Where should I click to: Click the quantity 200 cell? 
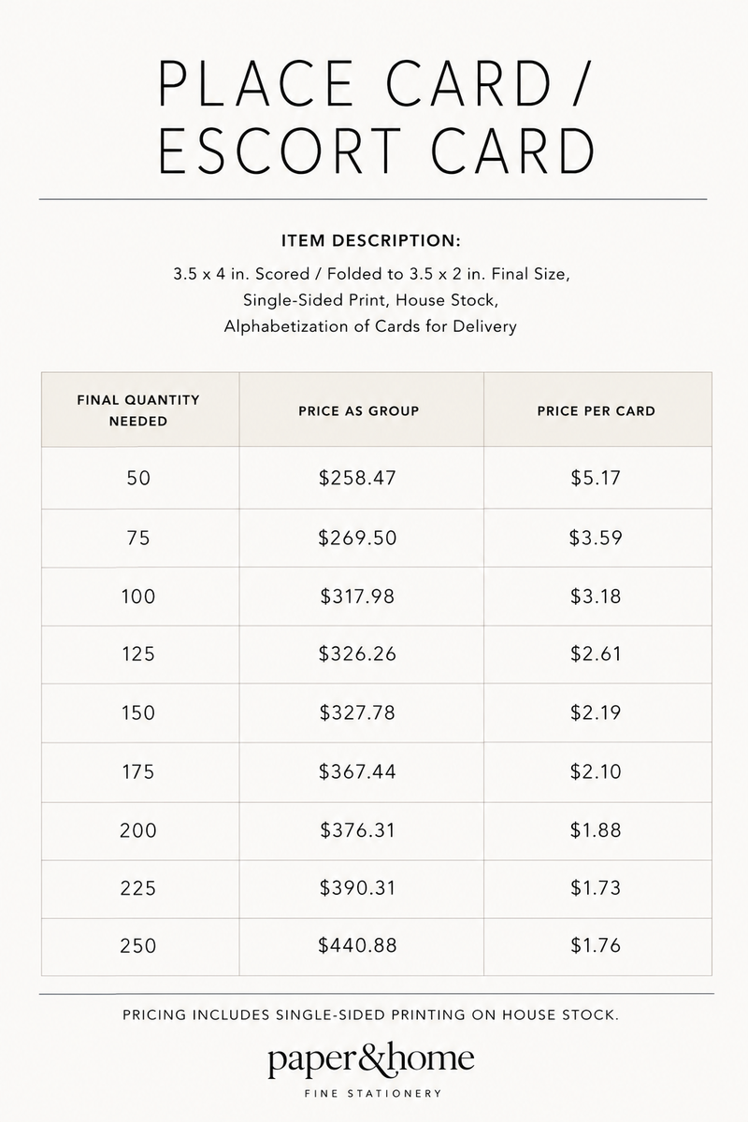coord(138,829)
